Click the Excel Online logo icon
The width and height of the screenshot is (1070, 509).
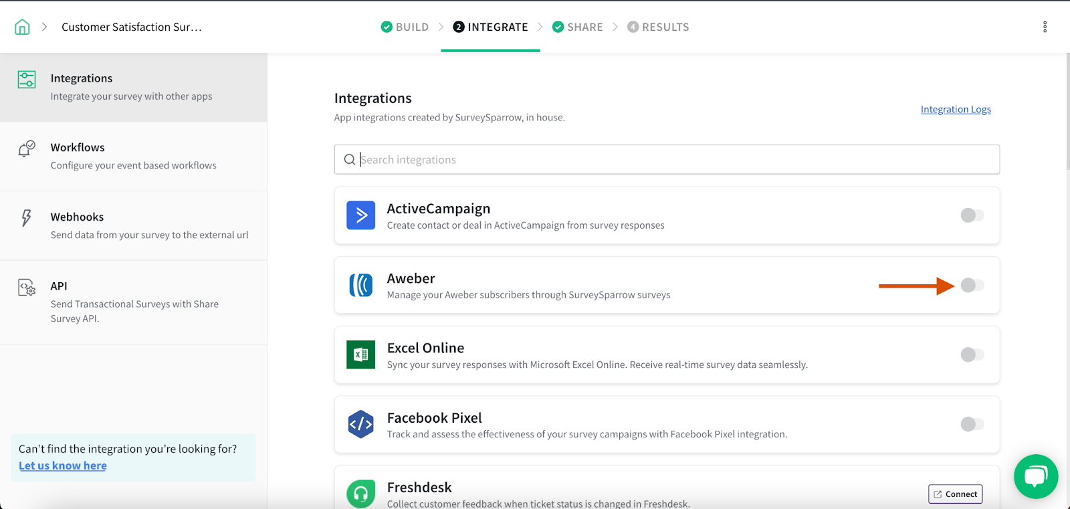(x=360, y=354)
